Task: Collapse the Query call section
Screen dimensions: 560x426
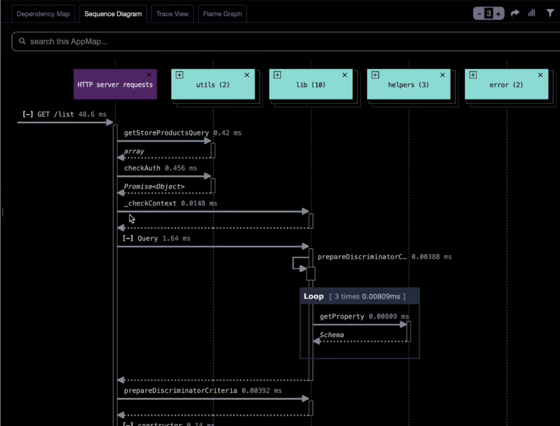Action: click(128, 238)
